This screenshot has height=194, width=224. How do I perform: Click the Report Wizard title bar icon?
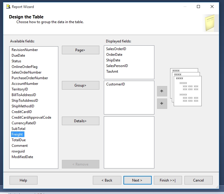tap(8, 7)
